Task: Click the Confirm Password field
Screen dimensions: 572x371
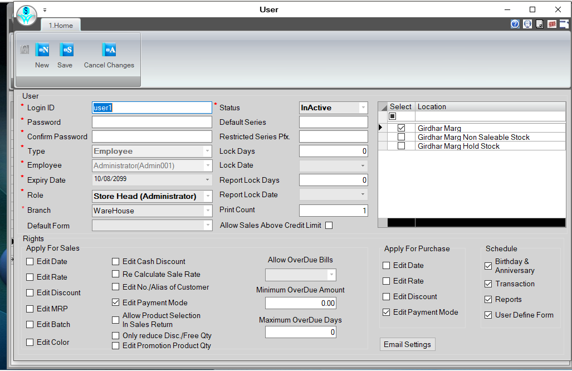Action: [151, 136]
